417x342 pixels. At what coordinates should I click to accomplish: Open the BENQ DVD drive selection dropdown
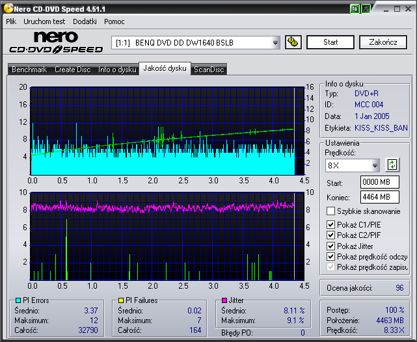275,42
